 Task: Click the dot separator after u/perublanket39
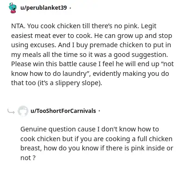[x=70, y=8]
